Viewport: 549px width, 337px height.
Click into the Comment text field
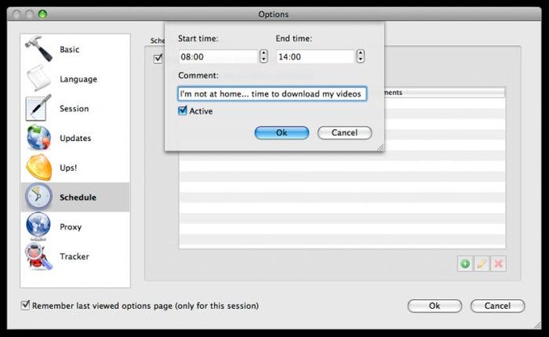tap(272, 94)
